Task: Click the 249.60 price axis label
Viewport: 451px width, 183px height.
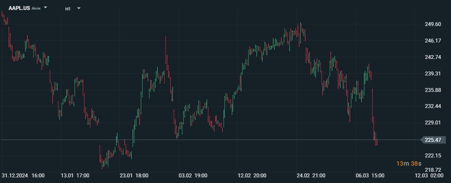Action: pyautogui.click(x=433, y=24)
